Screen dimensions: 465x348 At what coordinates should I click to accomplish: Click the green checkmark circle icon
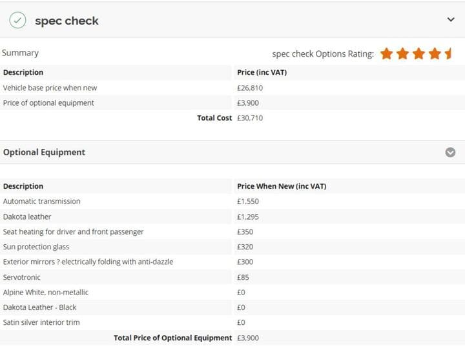point(17,20)
